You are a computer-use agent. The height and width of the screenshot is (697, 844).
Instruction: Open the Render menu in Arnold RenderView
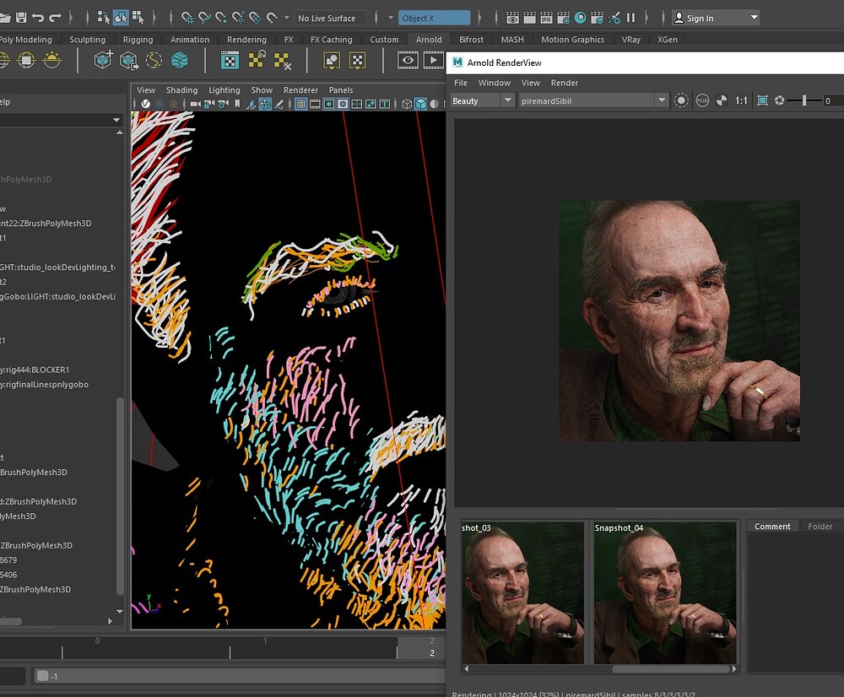[564, 83]
